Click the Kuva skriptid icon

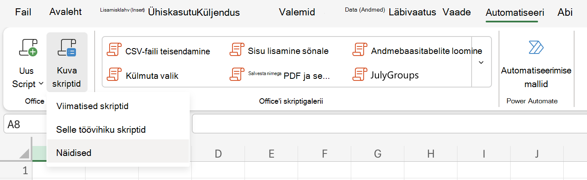(x=67, y=47)
